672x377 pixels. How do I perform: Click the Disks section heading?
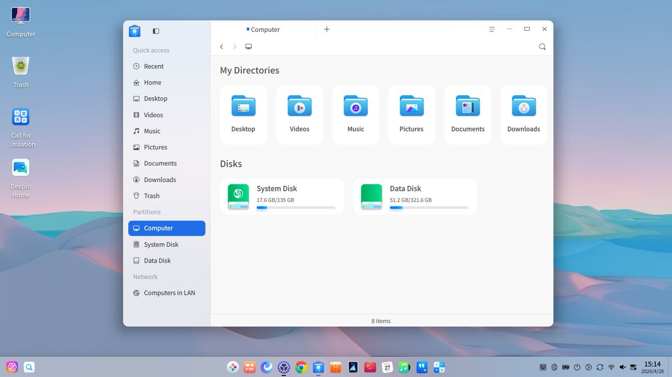pos(231,164)
